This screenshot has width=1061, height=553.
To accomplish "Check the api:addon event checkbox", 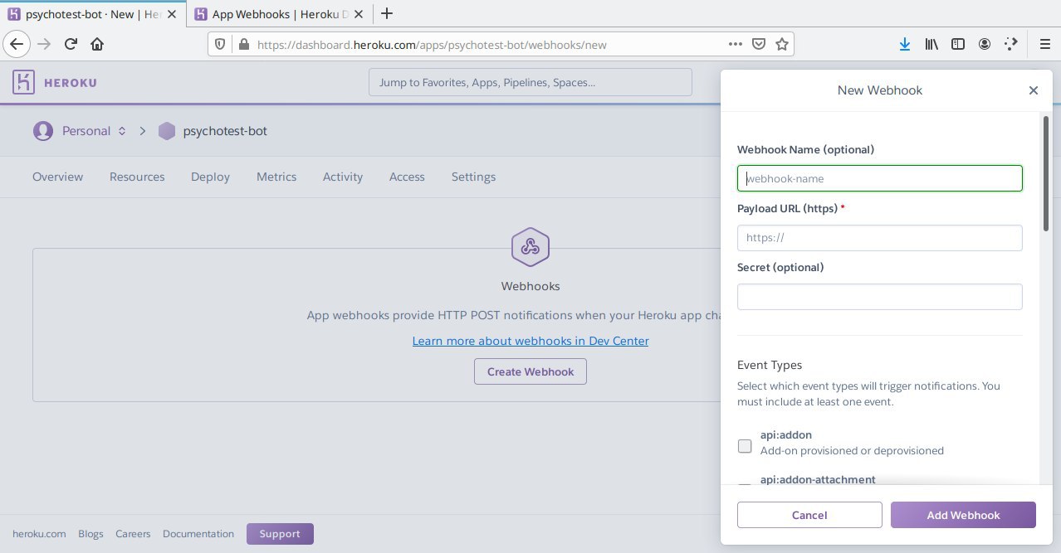I will pos(745,446).
